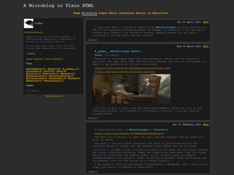Click the 'A Microblog in Plain HTML' heading
The width and height of the screenshot is (234, 175).
[x=58, y=6]
